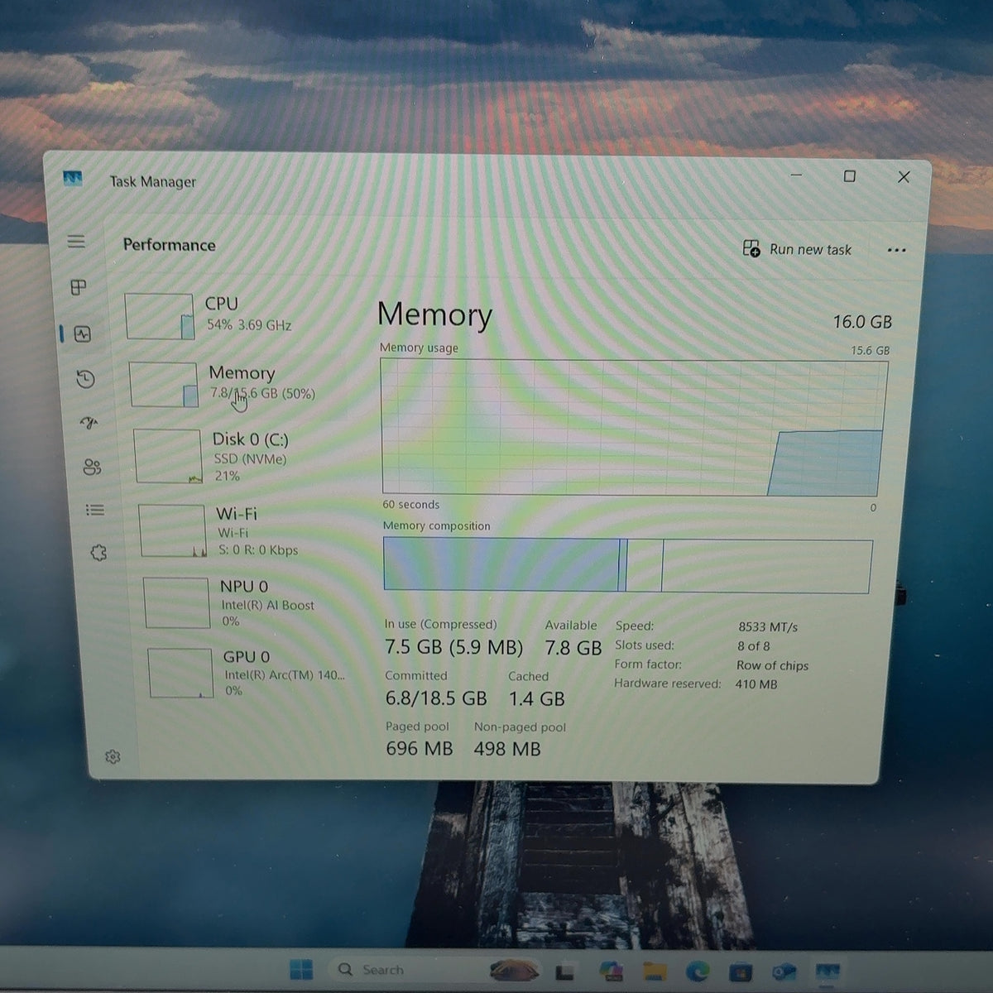Click the 'Memory' large heading
The width and height of the screenshot is (993, 993).
434,315
